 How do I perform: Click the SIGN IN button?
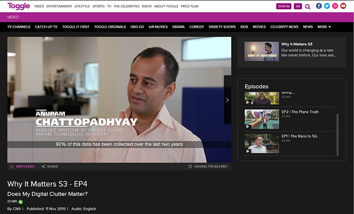click(284, 6)
